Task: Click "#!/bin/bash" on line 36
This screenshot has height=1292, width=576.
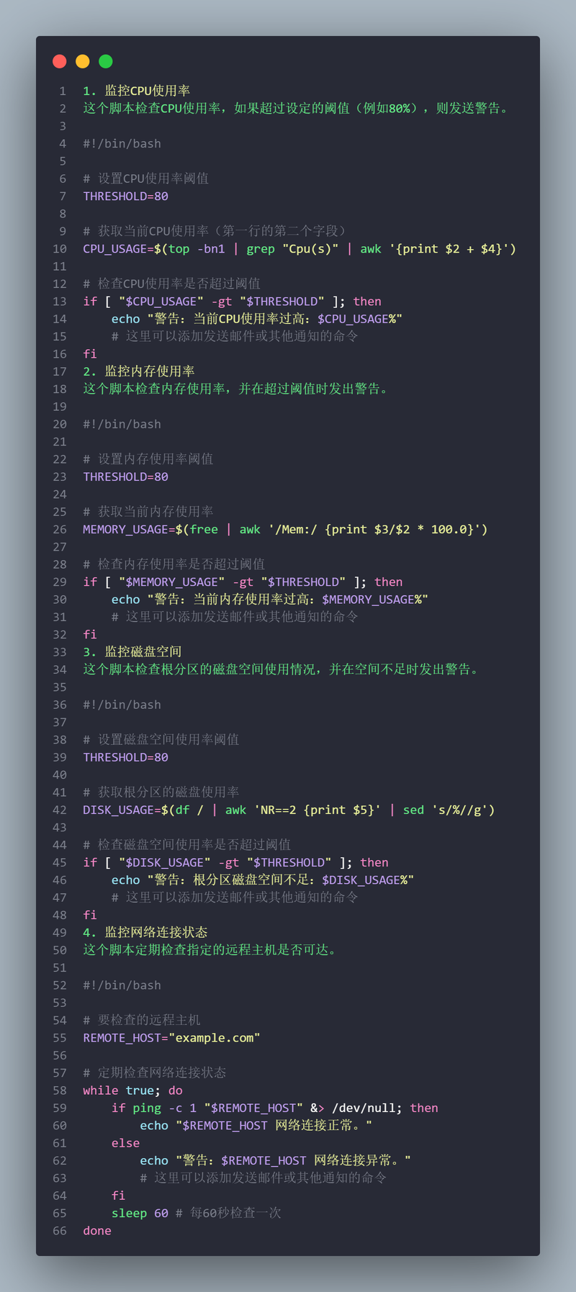Action: tap(122, 705)
